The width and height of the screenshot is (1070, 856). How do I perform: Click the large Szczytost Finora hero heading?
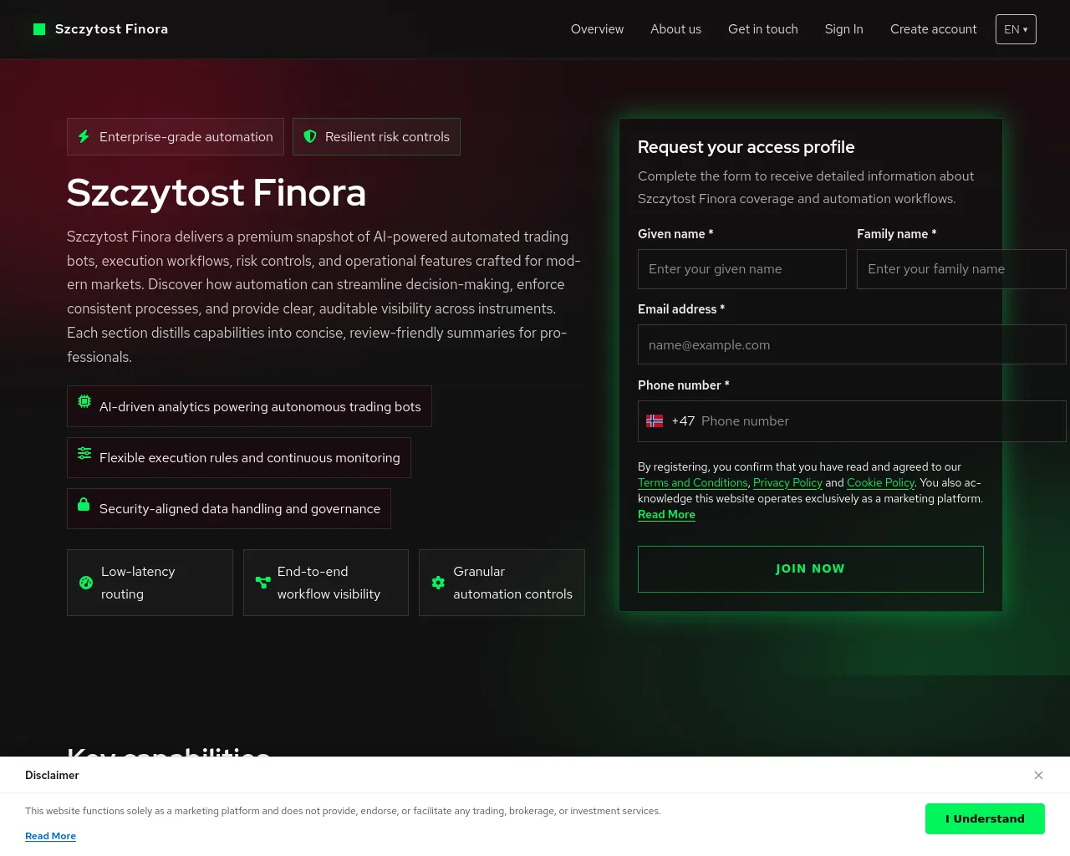(217, 192)
